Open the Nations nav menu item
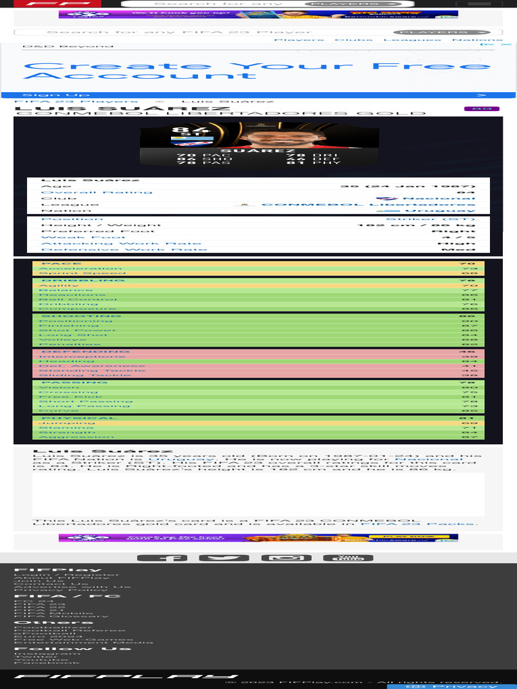Image resolution: width=517 pixels, height=689 pixels. 477,40
